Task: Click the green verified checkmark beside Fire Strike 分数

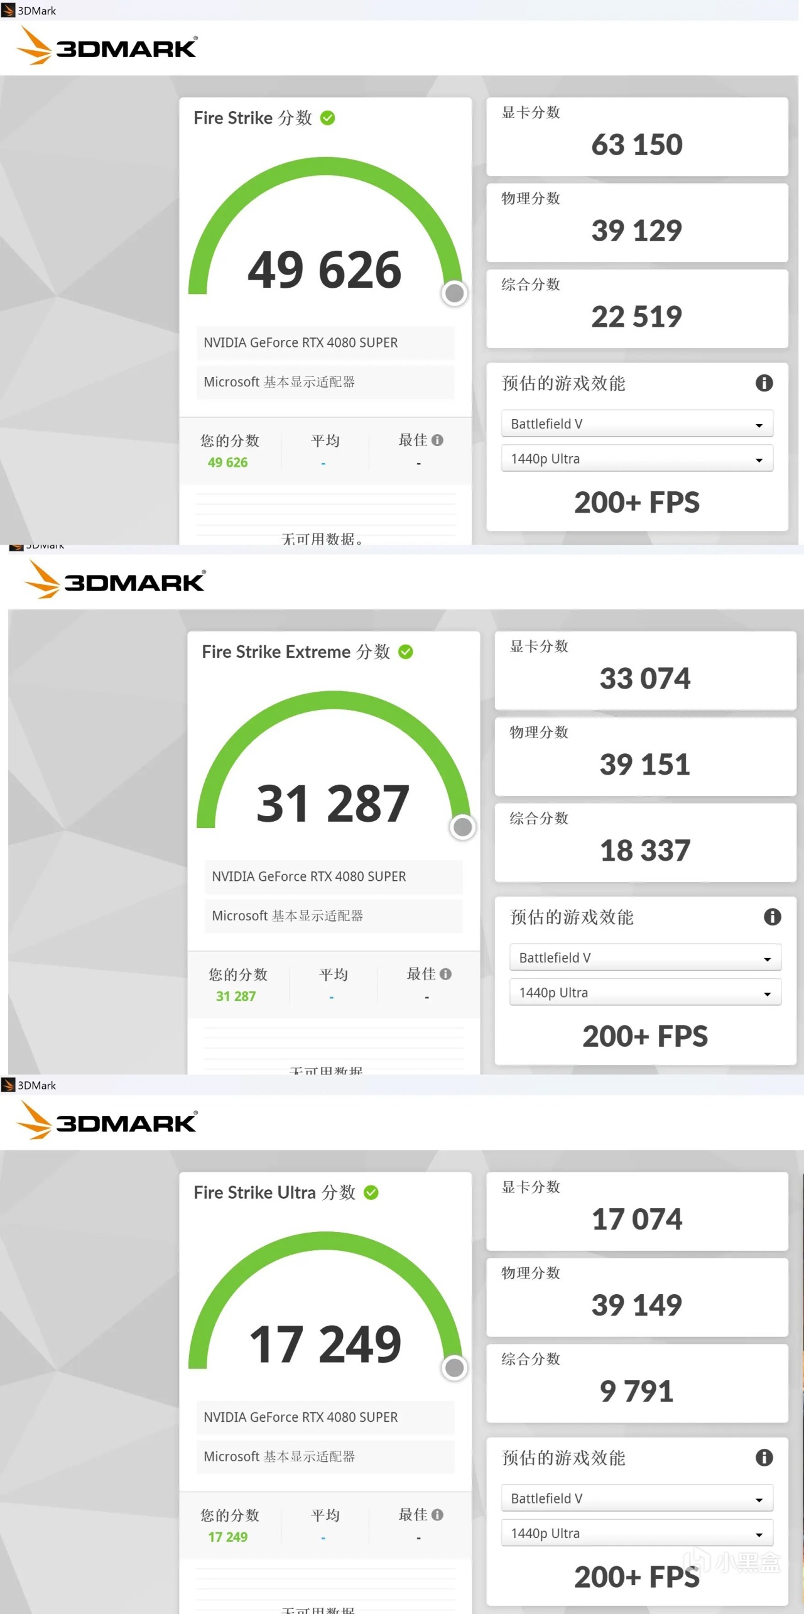Action: 327,118
